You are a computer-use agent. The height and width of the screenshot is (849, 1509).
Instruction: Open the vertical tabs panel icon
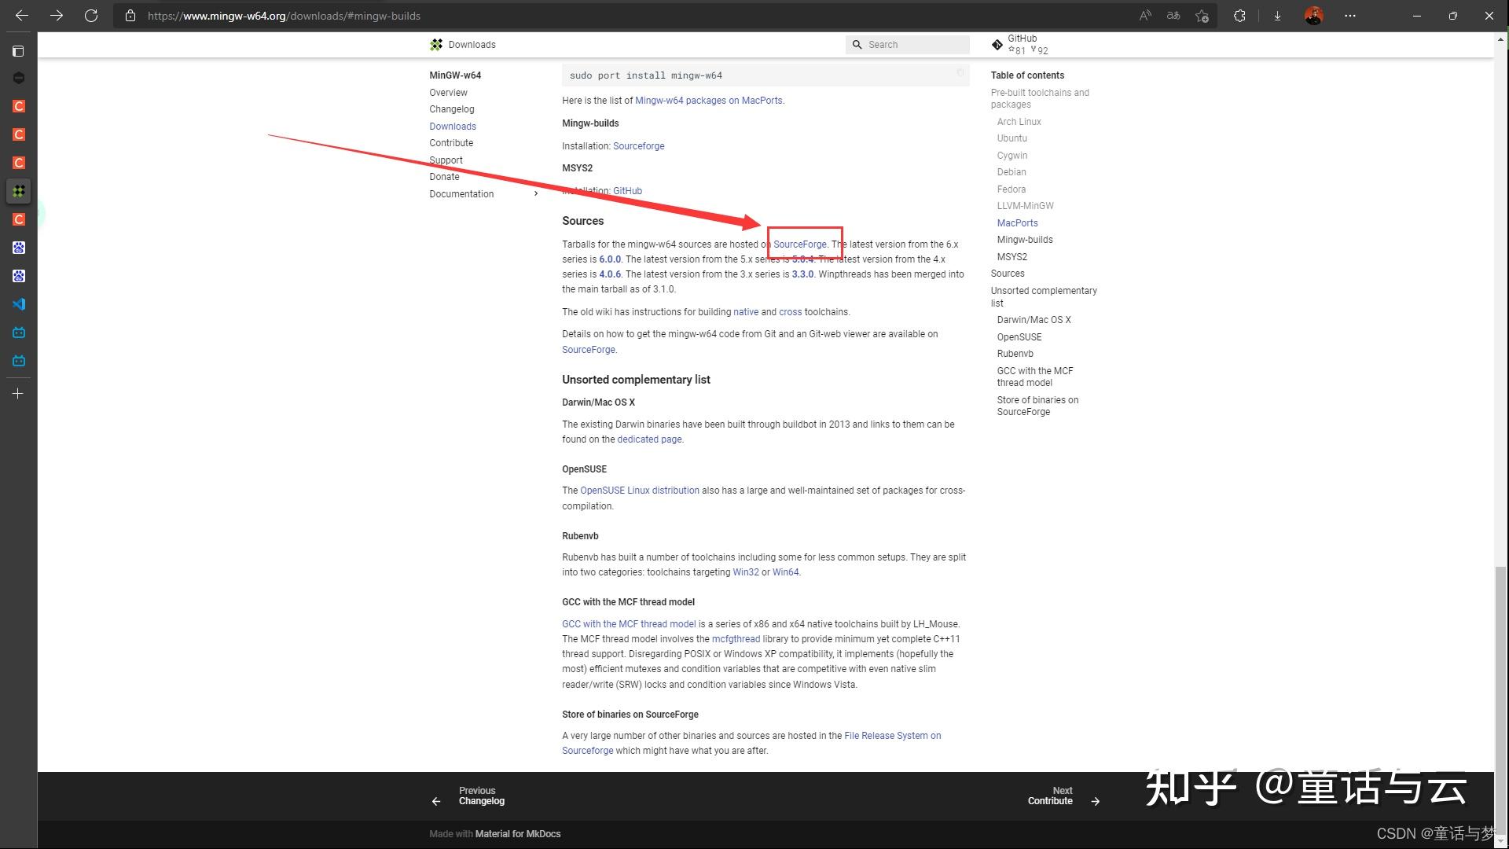(18, 51)
